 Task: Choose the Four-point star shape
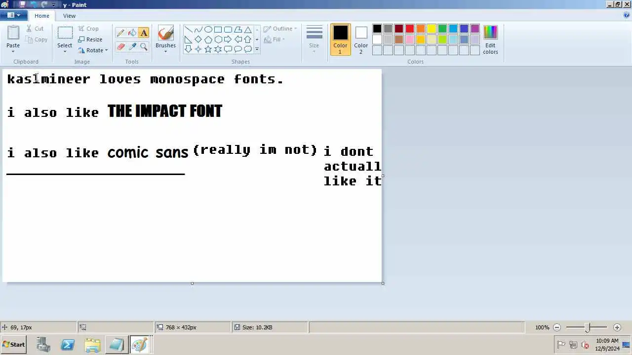coord(198,49)
